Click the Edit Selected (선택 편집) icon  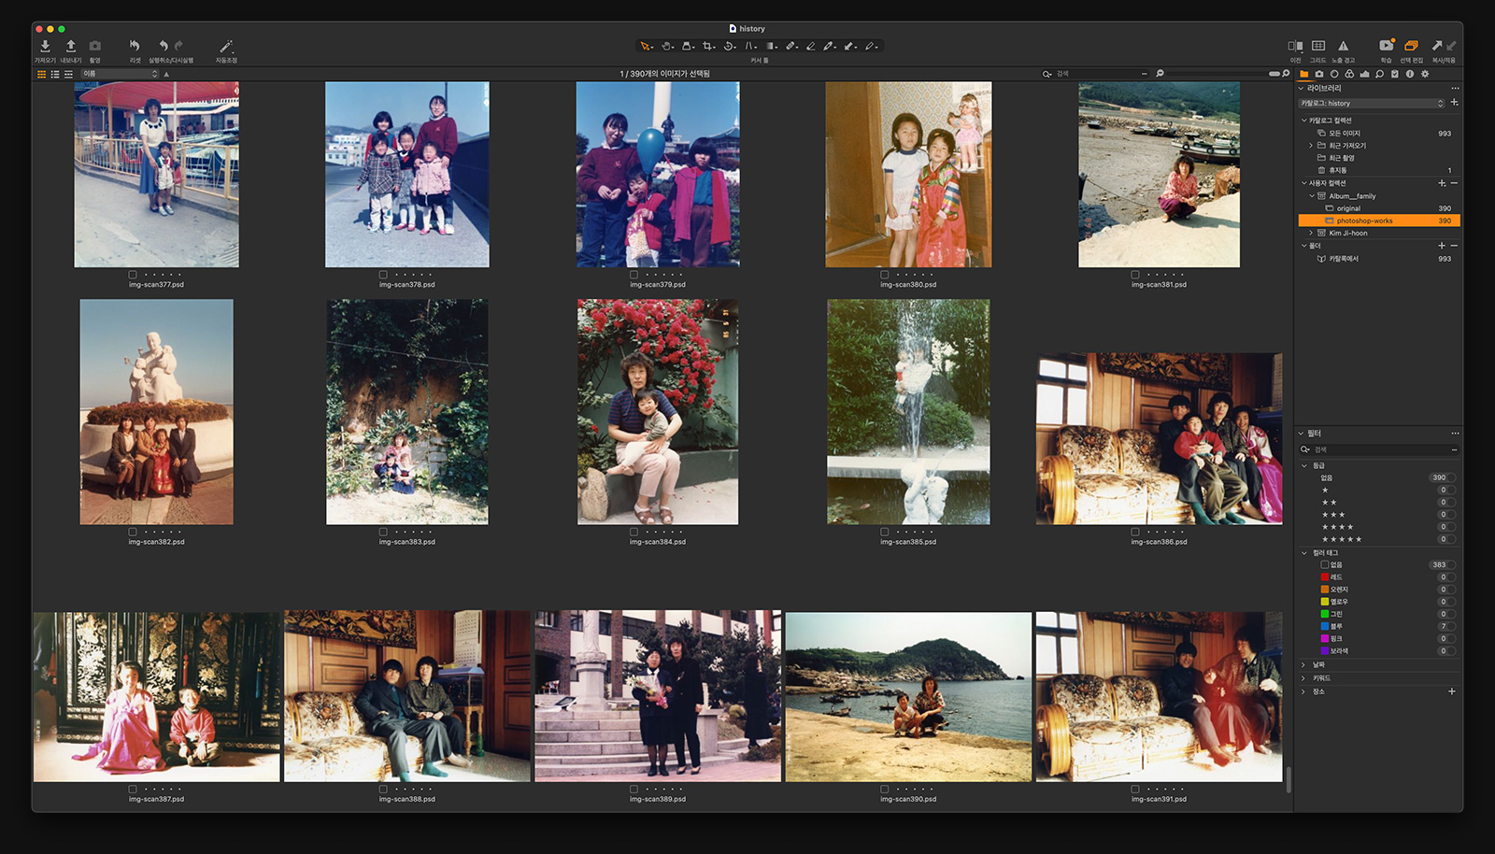(x=1411, y=46)
